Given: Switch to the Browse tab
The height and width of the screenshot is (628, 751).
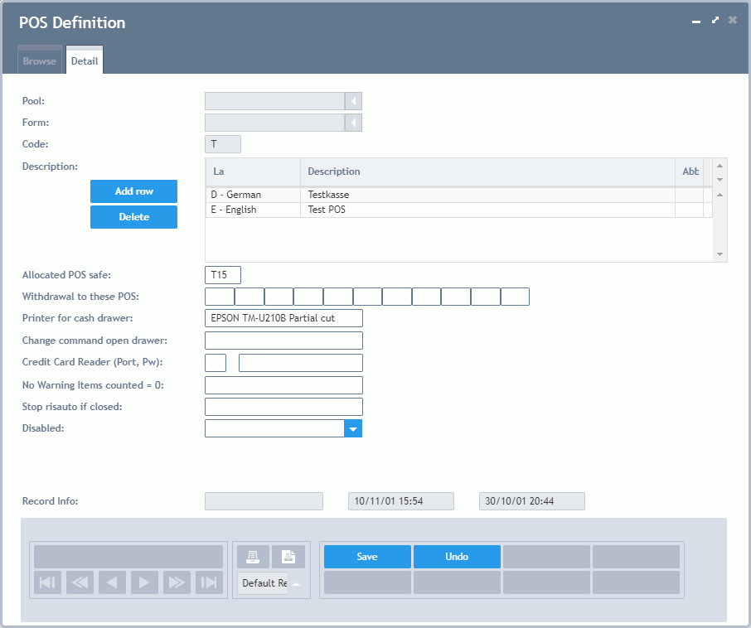Looking at the screenshot, I should tap(39, 60).
